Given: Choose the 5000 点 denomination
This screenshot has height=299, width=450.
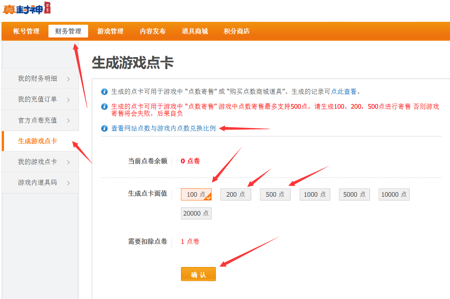Looking at the screenshot, I should [x=354, y=195].
